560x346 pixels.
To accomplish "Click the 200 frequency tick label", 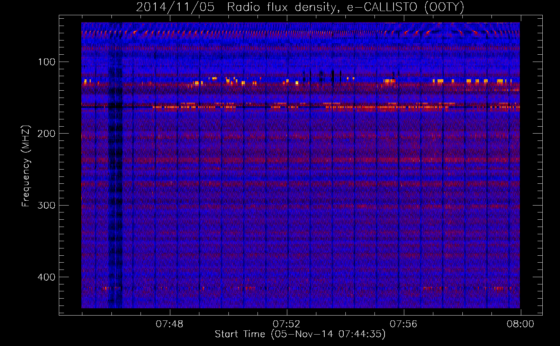I will pyautogui.click(x=47, y=134).
